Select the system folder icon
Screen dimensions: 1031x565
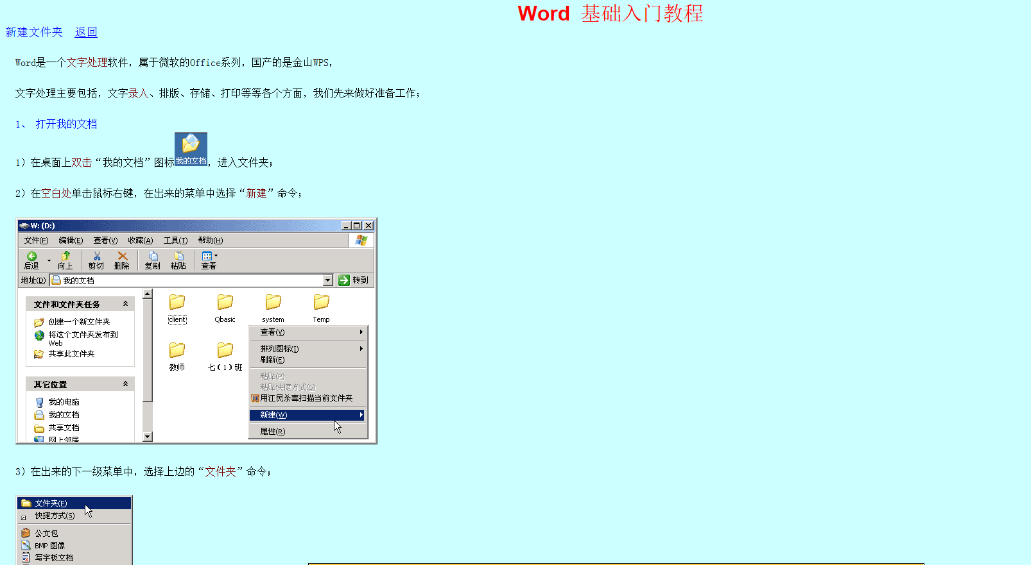[x=273, y=302]
